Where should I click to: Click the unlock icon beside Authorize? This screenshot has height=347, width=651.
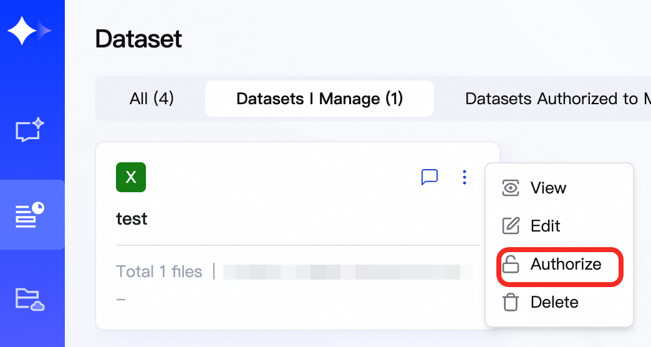click(511, 265)
